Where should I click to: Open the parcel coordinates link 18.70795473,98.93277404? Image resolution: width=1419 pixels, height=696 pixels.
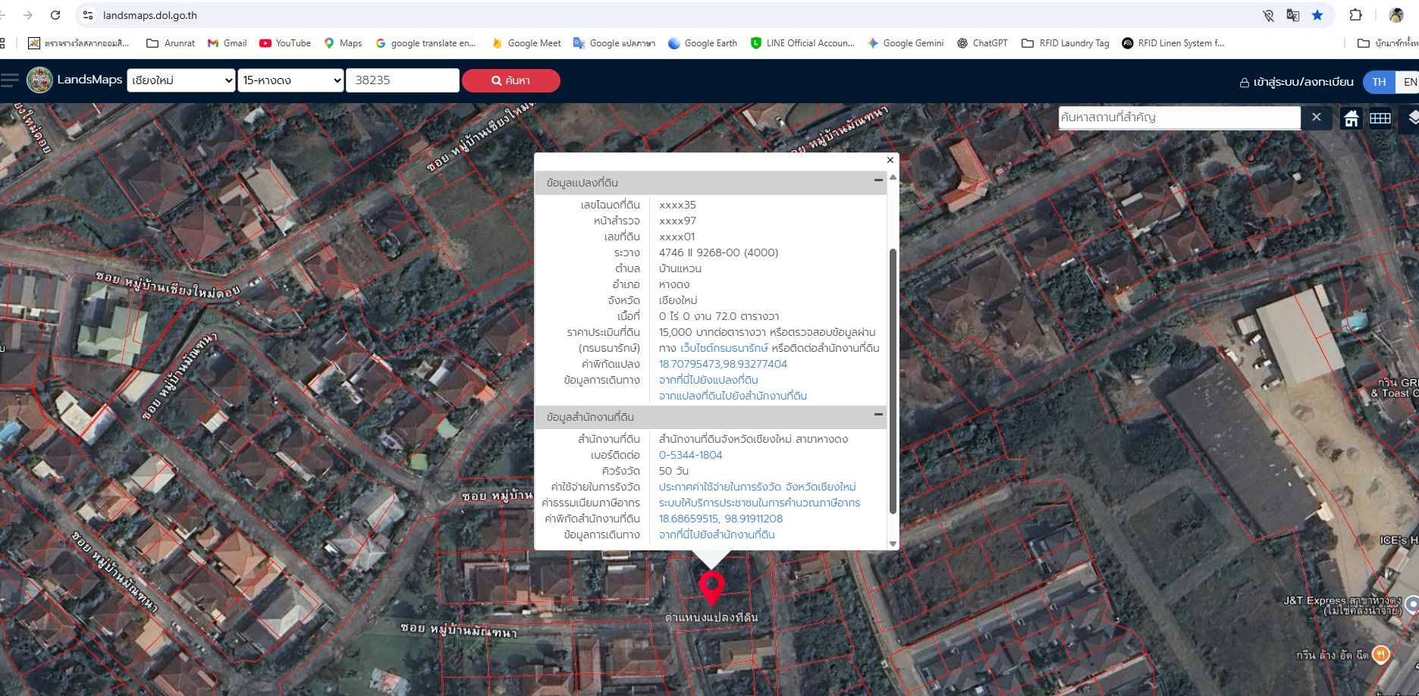click(x=723, y=364)
